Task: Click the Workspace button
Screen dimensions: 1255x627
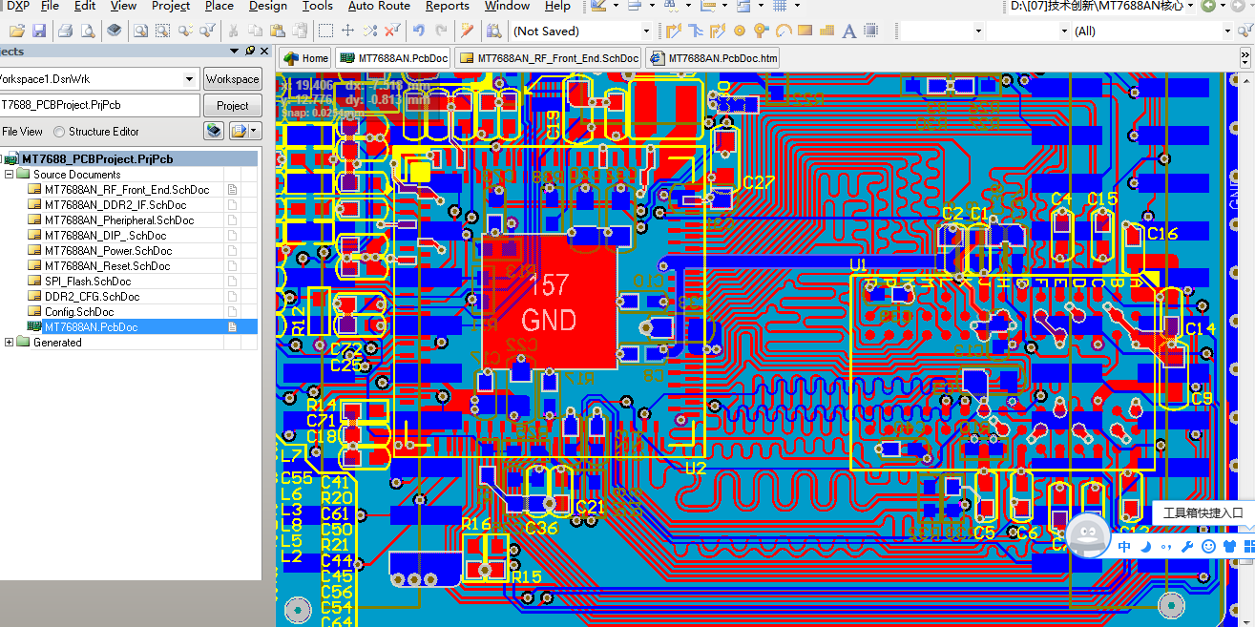Action: (232, 79)
